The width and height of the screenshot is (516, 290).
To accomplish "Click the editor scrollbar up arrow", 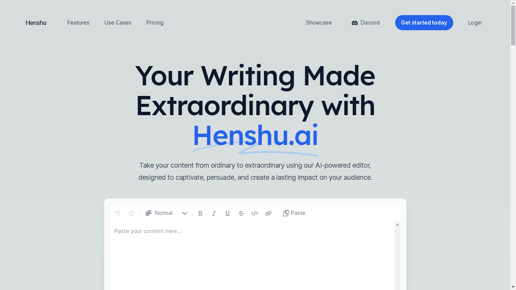I will coord(397,225).
